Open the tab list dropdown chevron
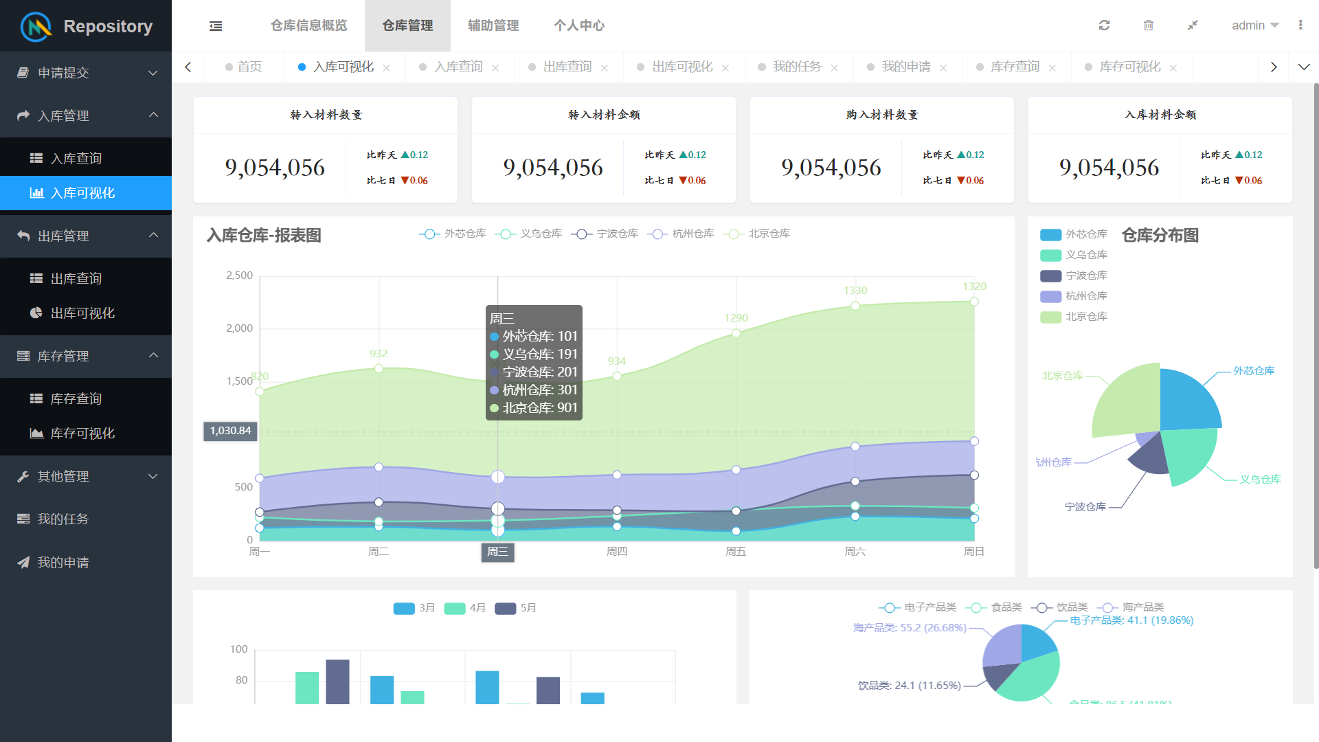 [1303, 67]
